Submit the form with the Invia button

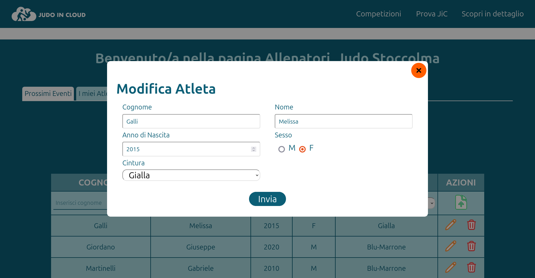(267, 199)
